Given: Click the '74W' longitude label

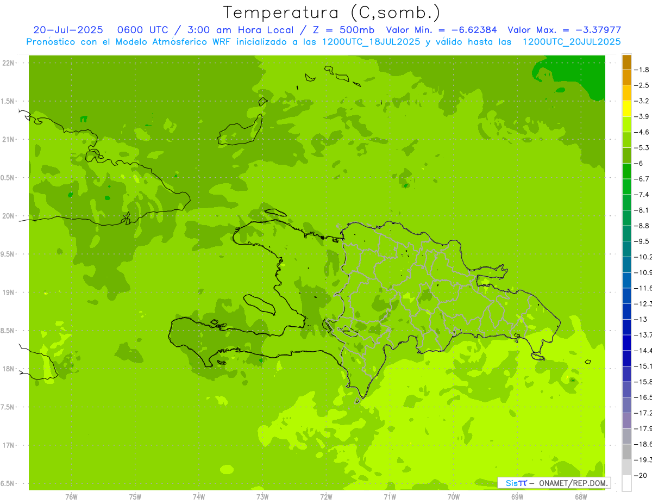Looking at the screenshot, I should pos(199,496).
